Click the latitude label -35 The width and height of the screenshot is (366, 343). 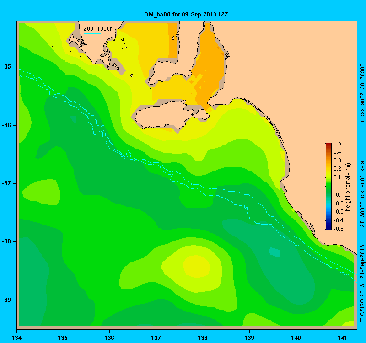(6, 67)
